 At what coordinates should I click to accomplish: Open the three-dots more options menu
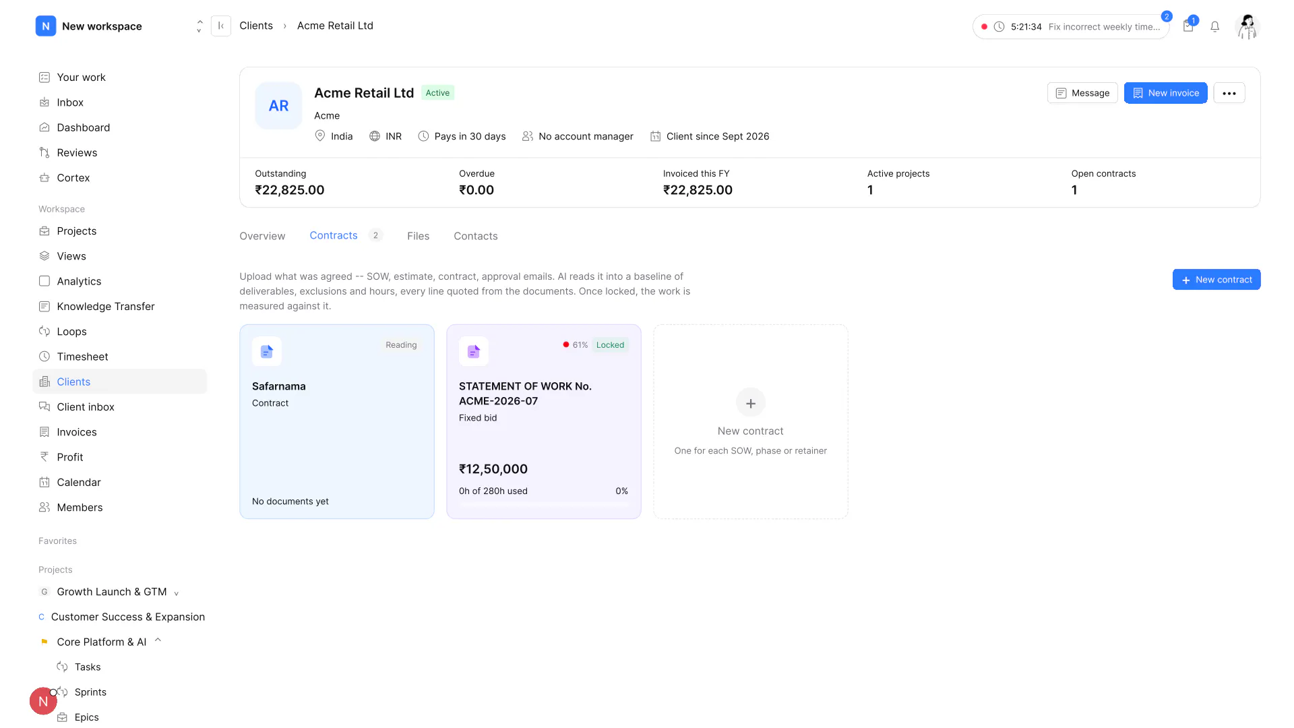point(1229,93)
